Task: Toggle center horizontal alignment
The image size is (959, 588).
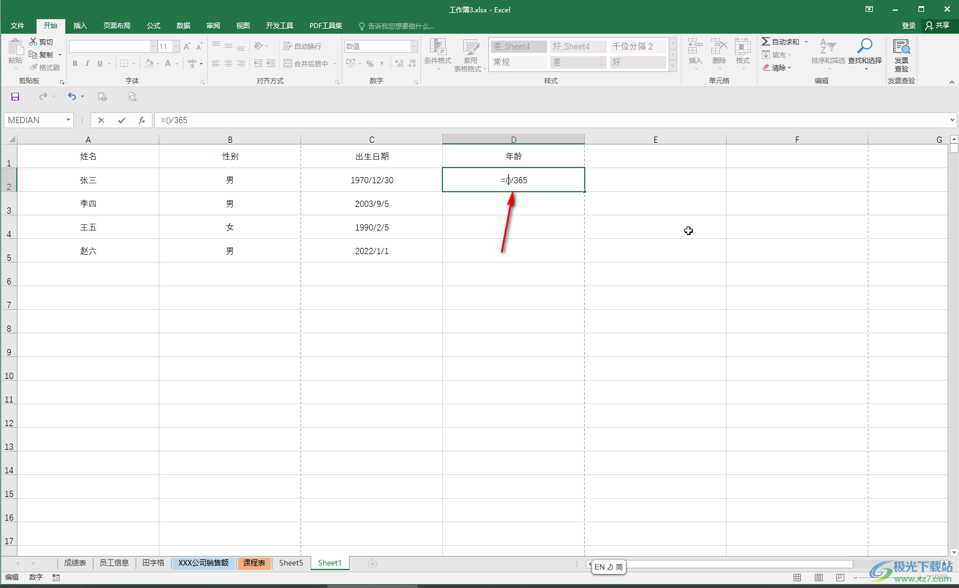Action: point(228,64)
